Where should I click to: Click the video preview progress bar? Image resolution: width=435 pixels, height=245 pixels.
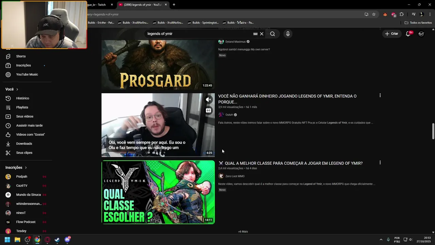(x=158, y=156)
